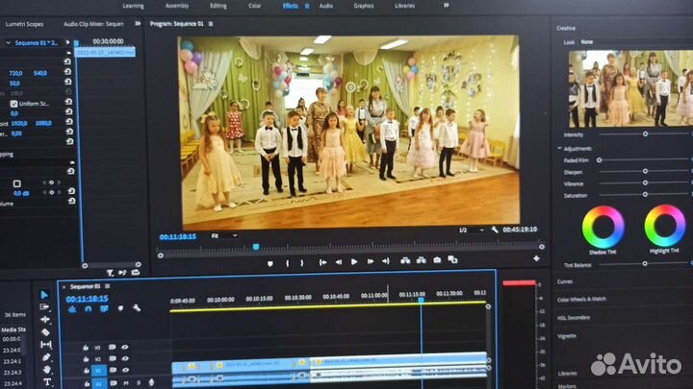
Task: Select the Razor tool
Action: point(45,332)
